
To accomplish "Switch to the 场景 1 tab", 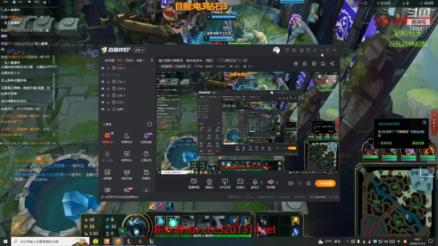I will pos(140,60).
